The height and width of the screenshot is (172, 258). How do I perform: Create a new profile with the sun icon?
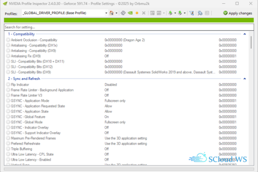[137, 13]
